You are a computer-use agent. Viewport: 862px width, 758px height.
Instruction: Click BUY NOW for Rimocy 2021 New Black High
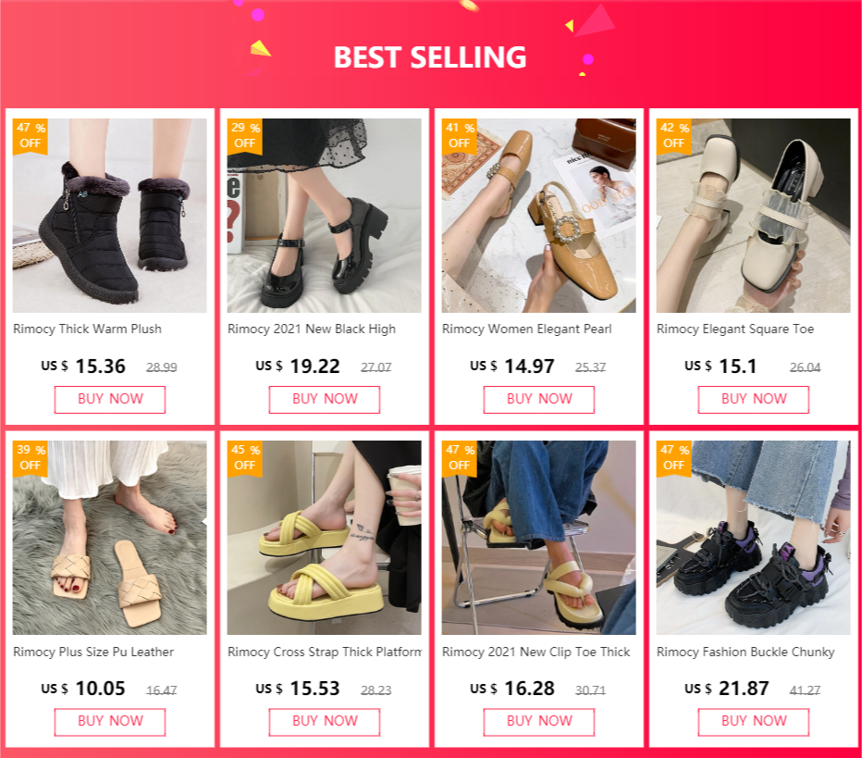point(325,399)
